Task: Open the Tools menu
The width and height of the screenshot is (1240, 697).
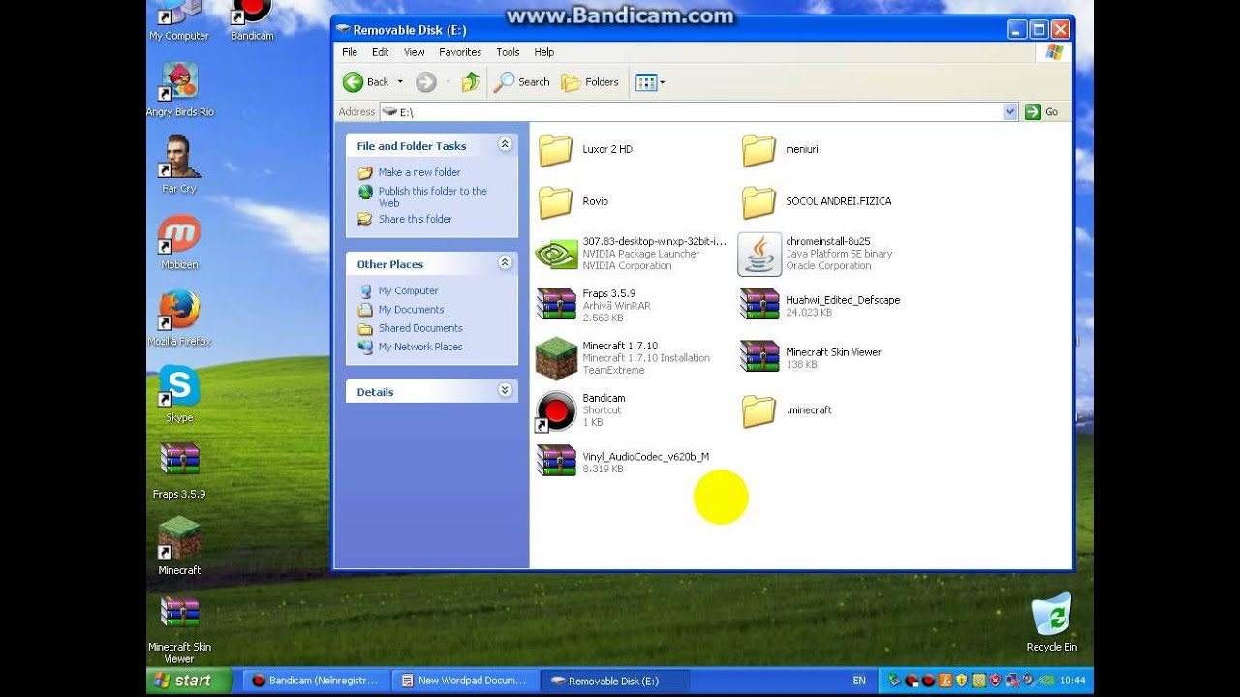Action: (508, 52)
